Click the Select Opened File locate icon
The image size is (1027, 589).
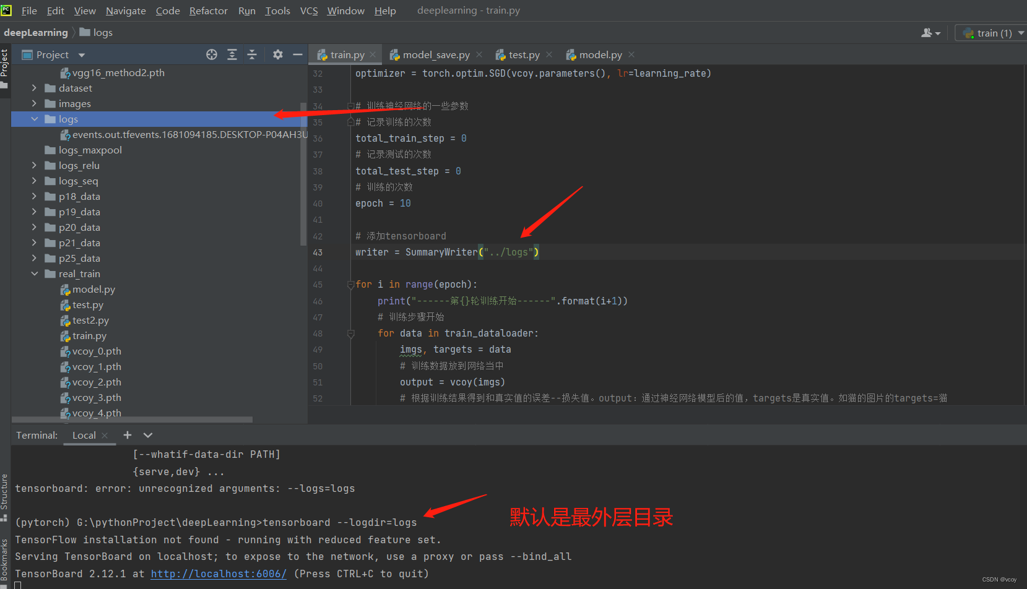212,54
